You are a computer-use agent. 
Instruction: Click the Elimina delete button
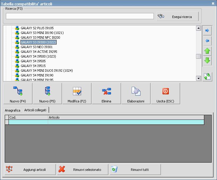point(106,93)
